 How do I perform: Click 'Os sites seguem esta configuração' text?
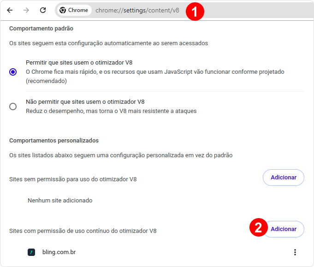pyautogui.click(x=108, y=43)
